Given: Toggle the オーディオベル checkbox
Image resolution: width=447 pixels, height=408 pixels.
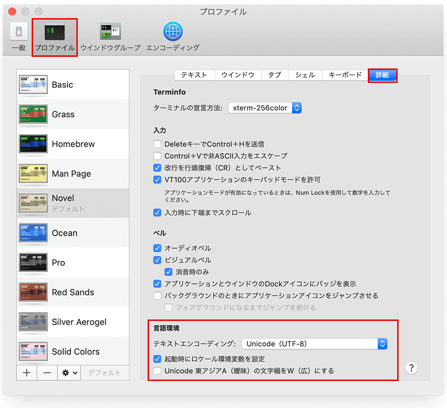Looking at the screenshot, I should pos(157,248).
